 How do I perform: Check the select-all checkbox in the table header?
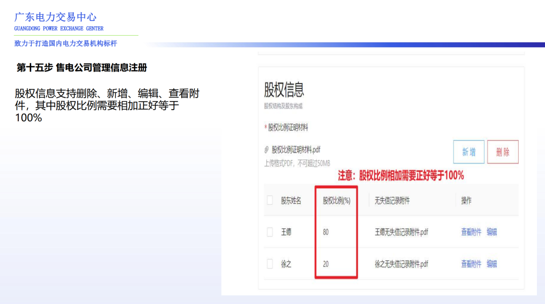pyautogui.click(x=271, y=200)
